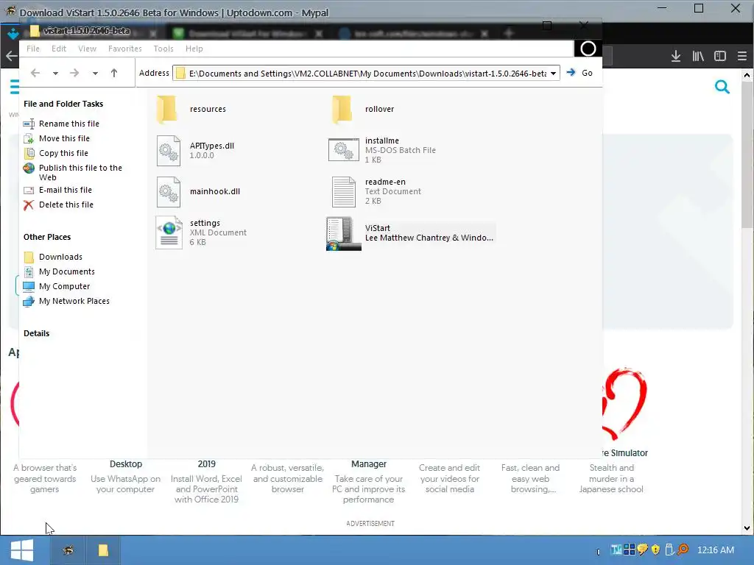Open the Forward history dropdown arrow
This screenshot has height=565, width=754.
click(x=95, y=74)
